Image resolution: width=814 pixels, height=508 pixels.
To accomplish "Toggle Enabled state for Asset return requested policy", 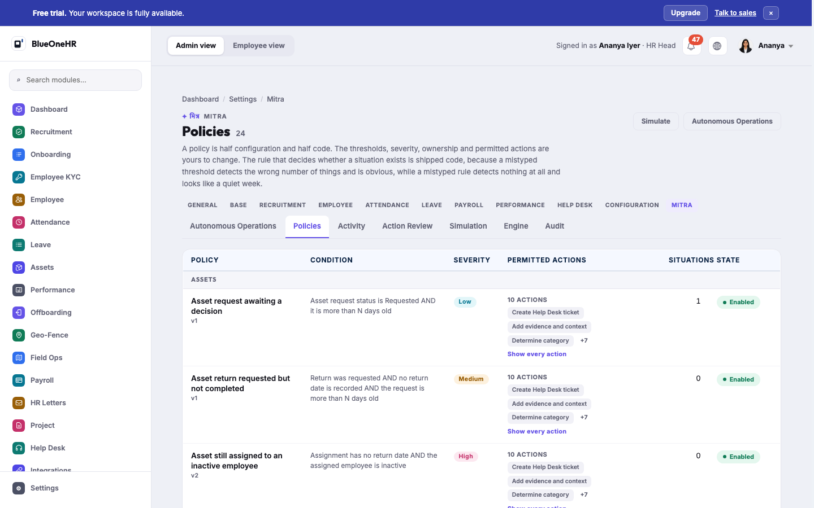I will point(738,379).
